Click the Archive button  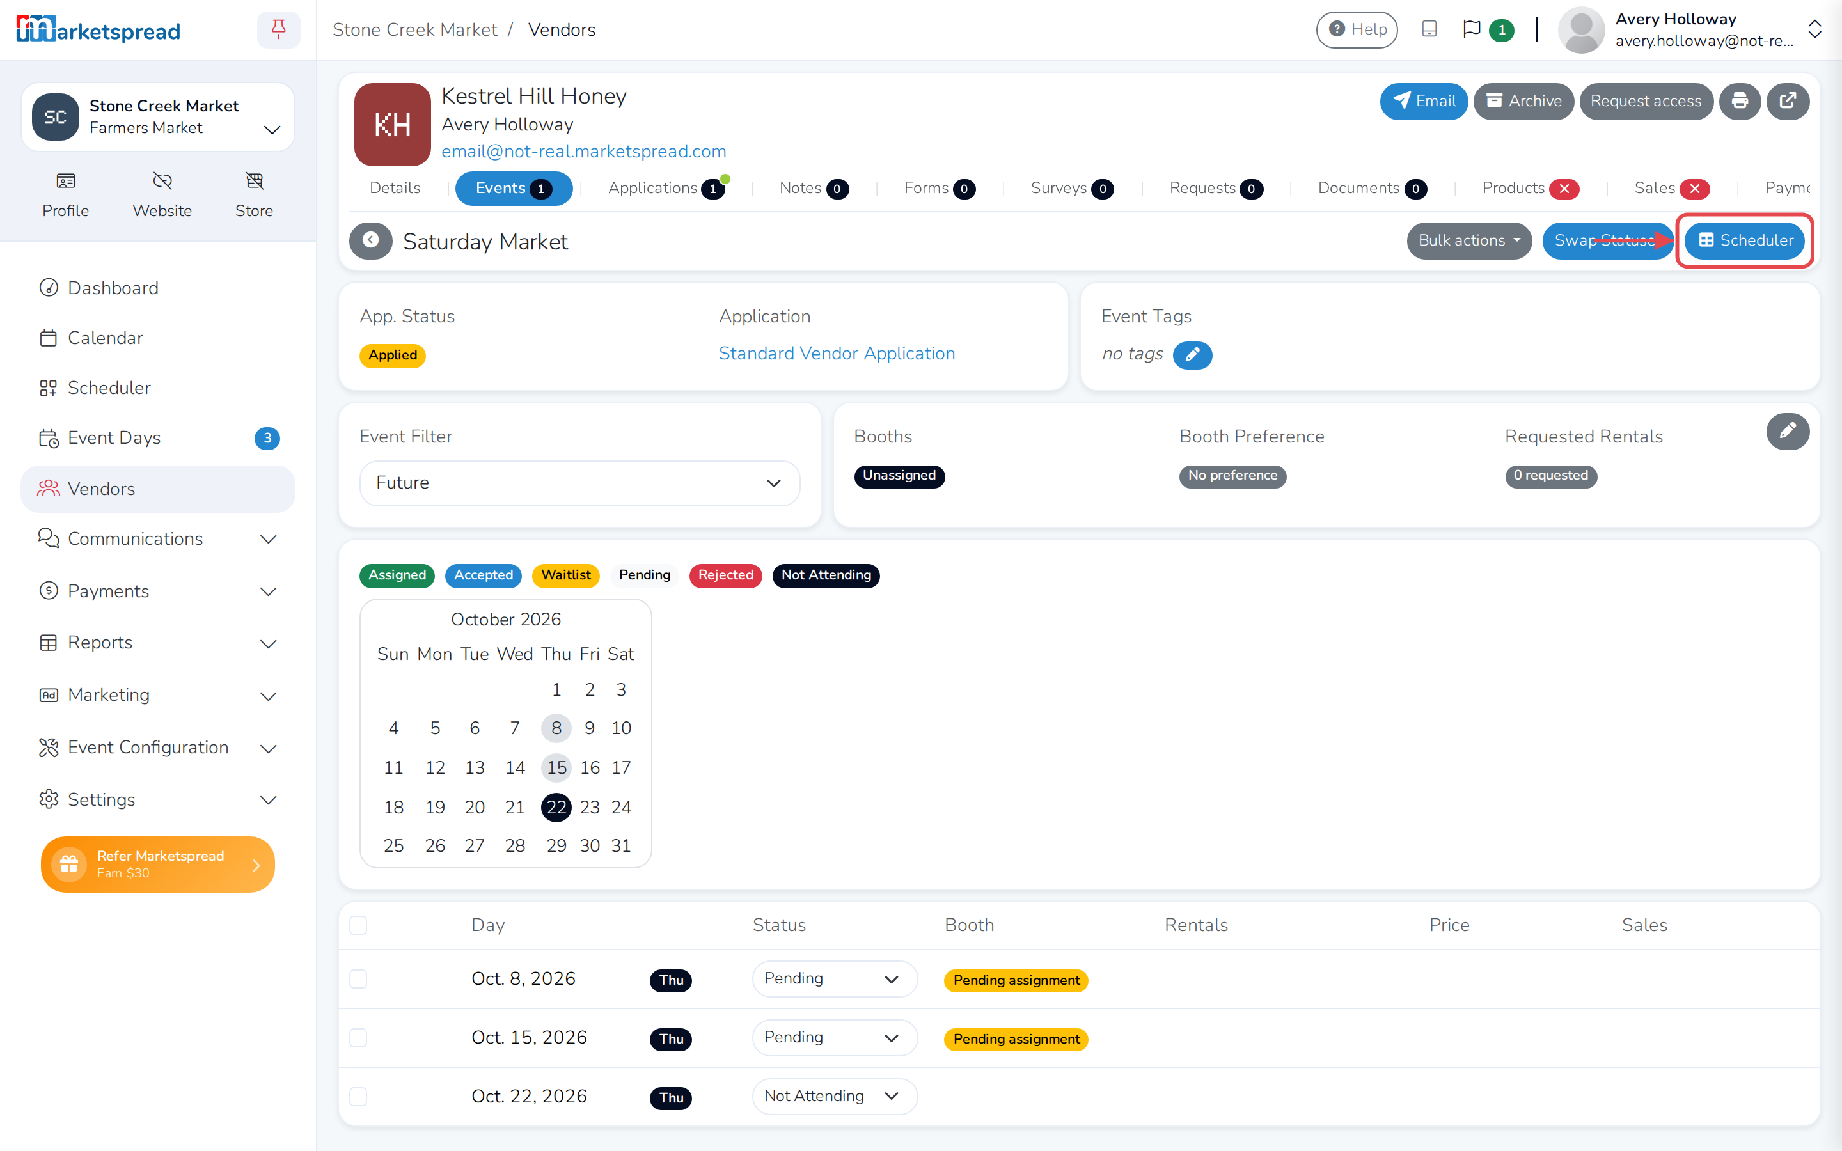pyautogui.click(x=1523, y=101)
